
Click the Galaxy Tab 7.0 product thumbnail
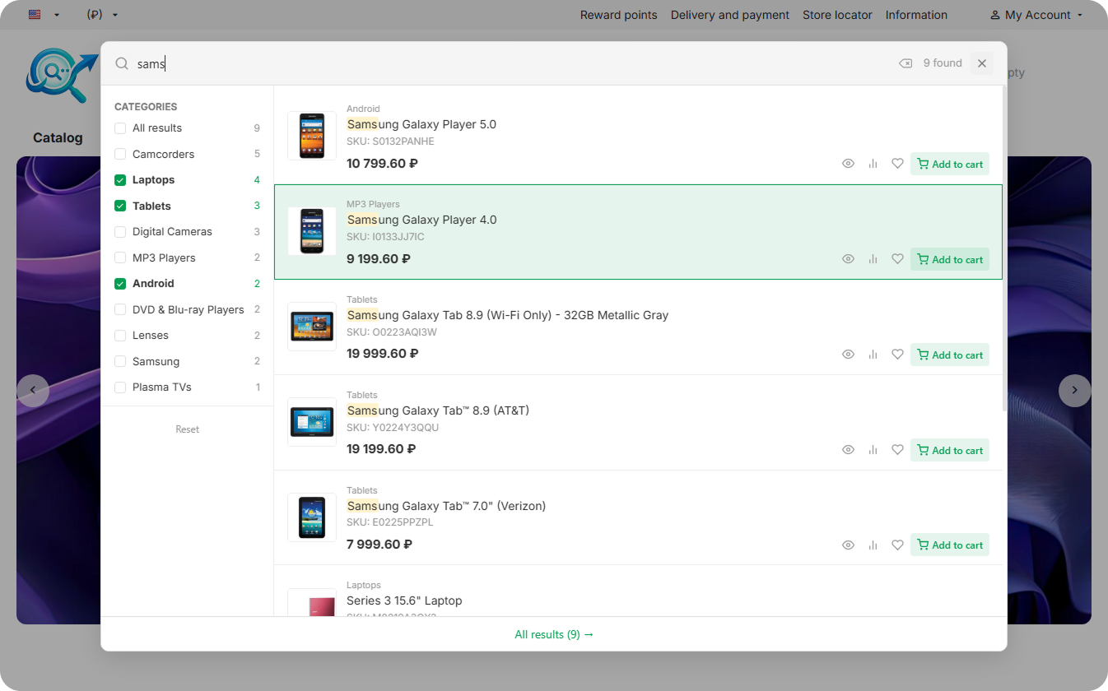[312, 517]
